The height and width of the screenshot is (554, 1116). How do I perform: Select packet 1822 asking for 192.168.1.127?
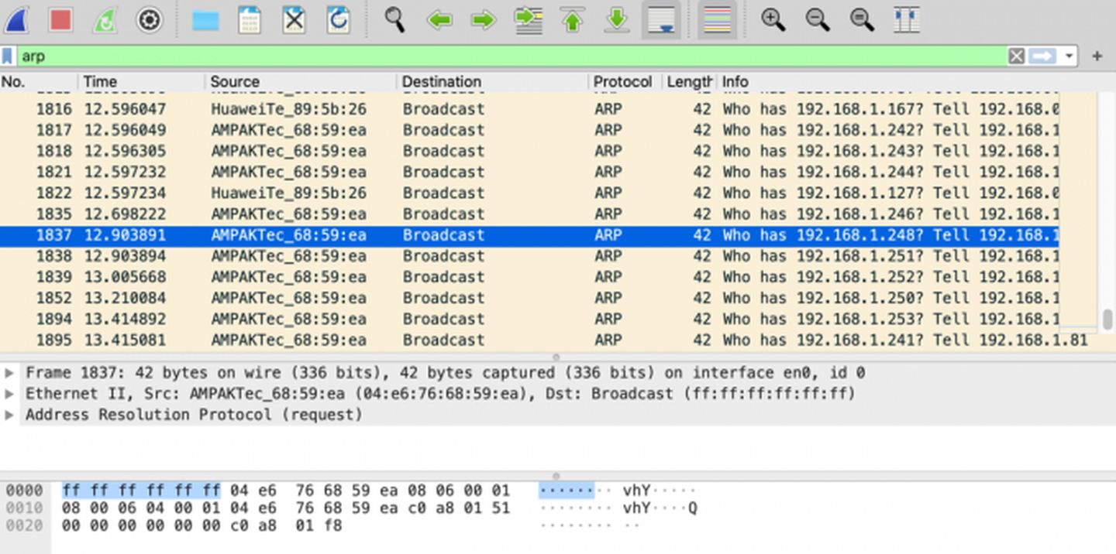pos(529,193)
